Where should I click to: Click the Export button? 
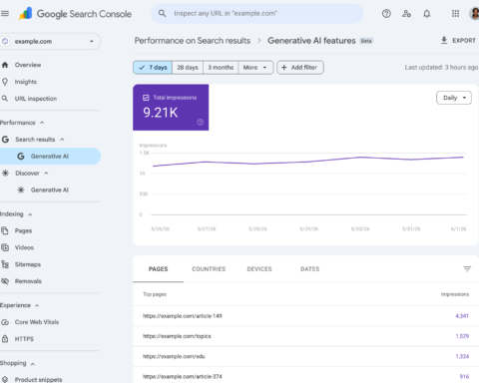[x=458, y=40]
